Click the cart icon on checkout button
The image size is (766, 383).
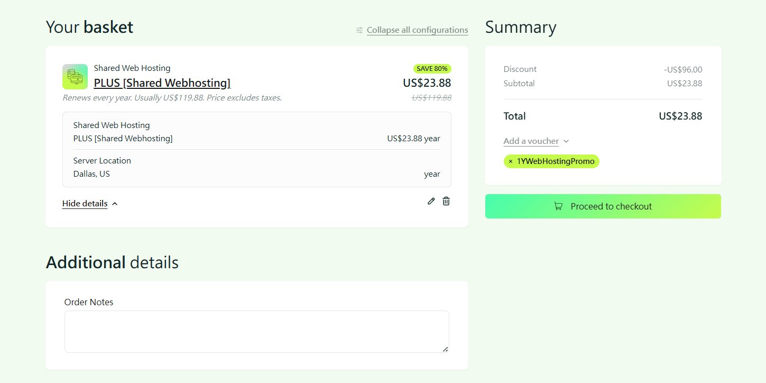click(558, 206)
